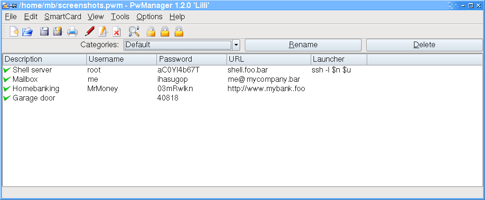Click password ihasugop

pyautogui.click(x=172, y=79)
